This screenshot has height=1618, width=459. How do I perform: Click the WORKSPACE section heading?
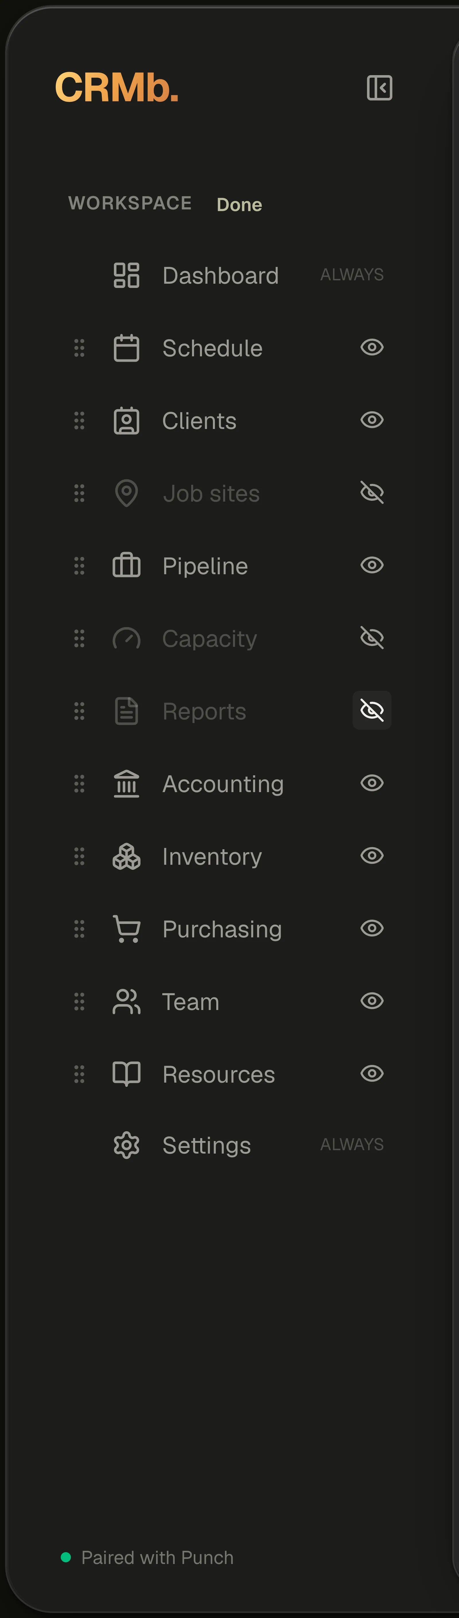pyautogui.click(x=130, y=203)
